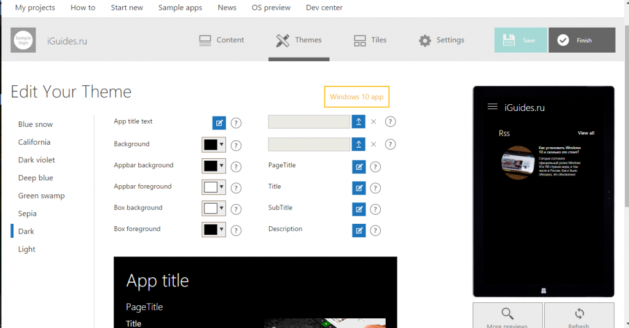Image resolution: width=629 pixels, height=328 pixels.
Task: Open the News link
Action: (x=227, y=7)
